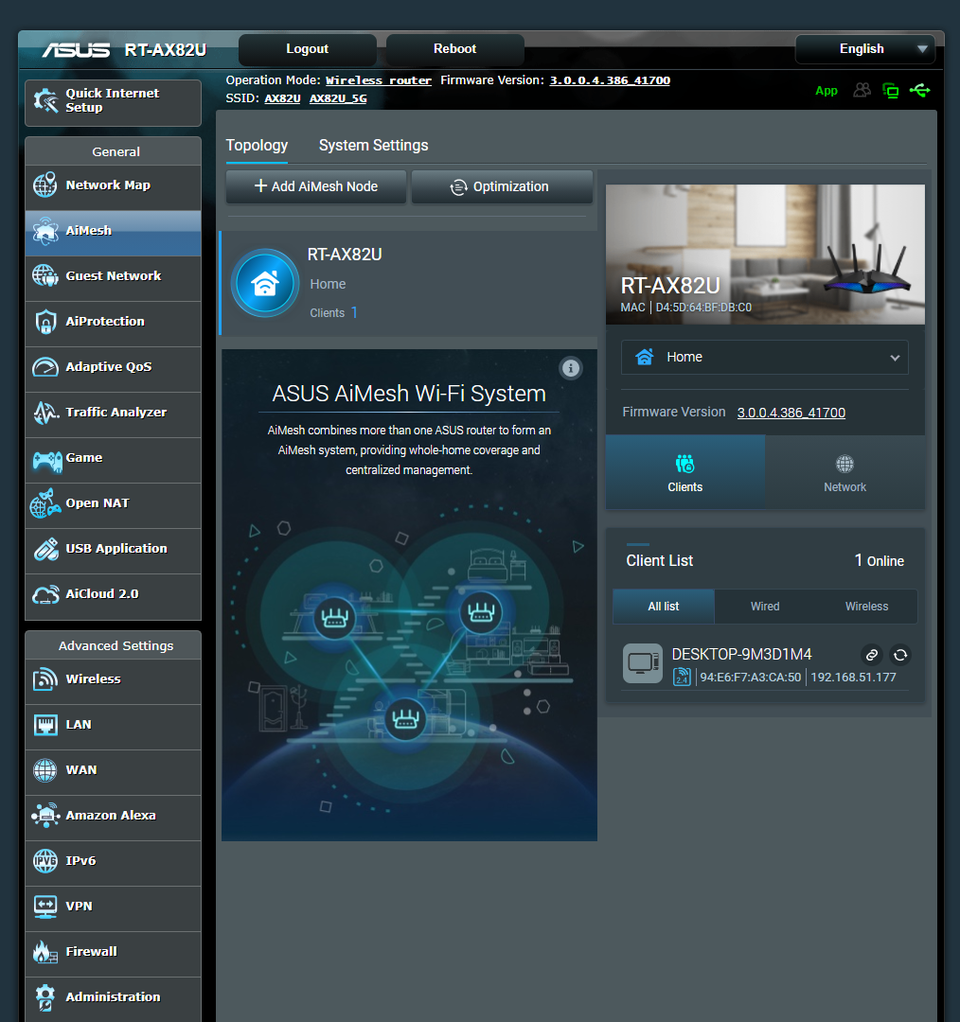Expand the Home location dropdown
The height and width of the screenshot is (1022, 960).
[x=764, y=357]
